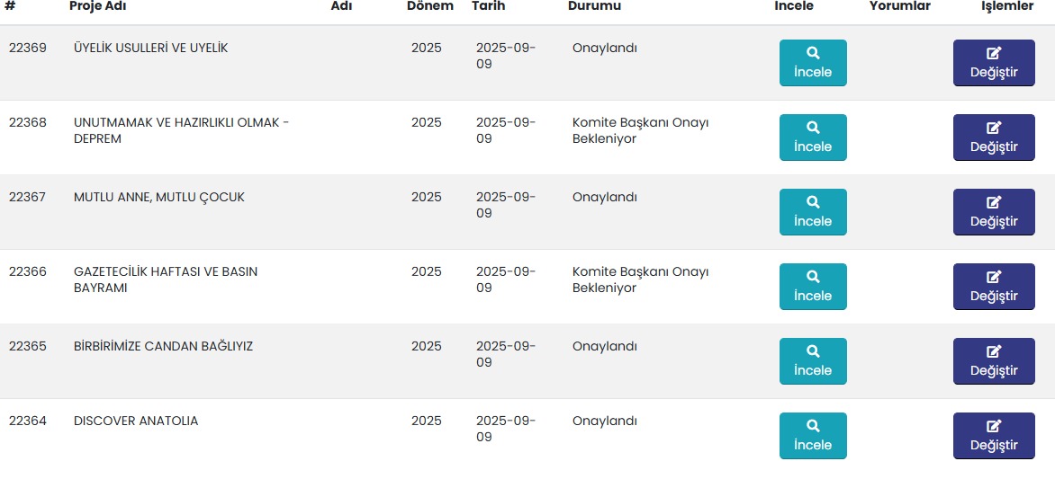This screenshot has height=479, width=1055.
Task: Click edit pencil icon for project 22366
Action: coord(994,277)
